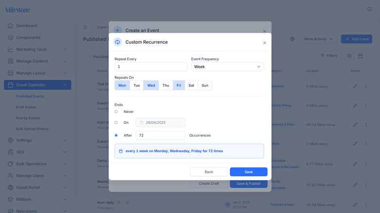Click the end date field 29/04/2025
The height and width of the screenshot is (213, 380).
(x=160, y=123)
